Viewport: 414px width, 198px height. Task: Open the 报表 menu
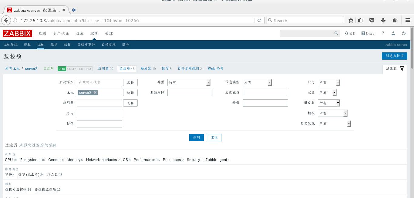click(x=80, y=33)
